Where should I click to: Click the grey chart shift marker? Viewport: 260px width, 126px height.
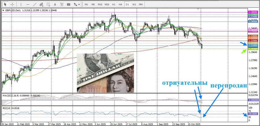(198, 9)
